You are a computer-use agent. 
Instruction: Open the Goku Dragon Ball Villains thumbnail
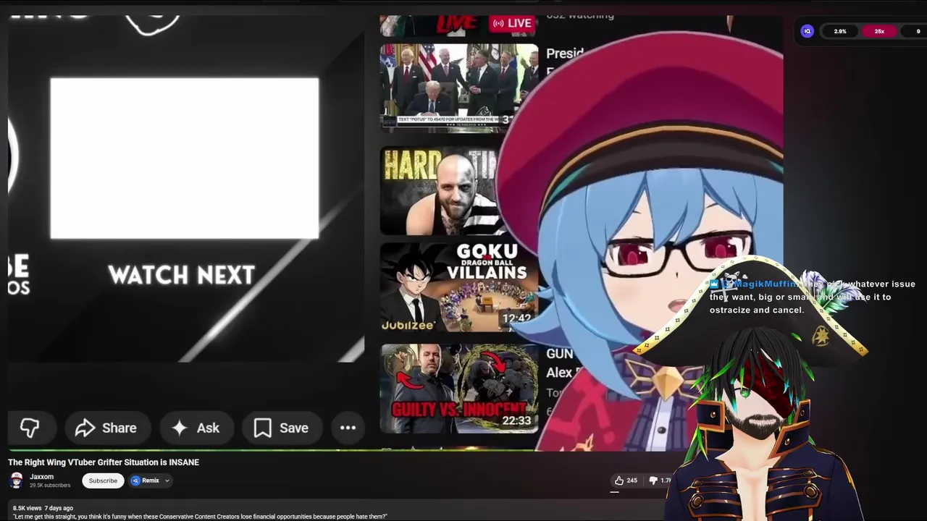click(x=458, y=287)
